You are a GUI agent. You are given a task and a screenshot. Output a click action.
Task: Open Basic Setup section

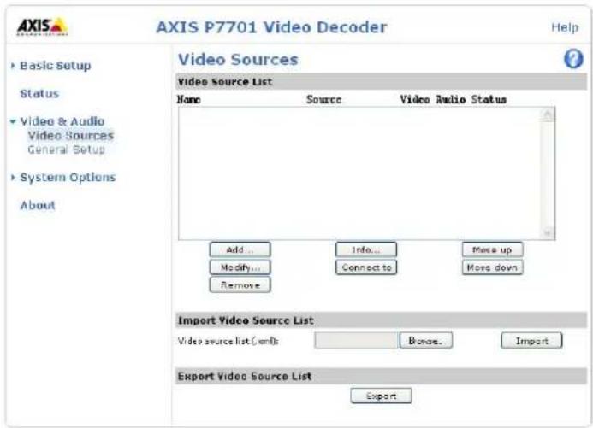click(x=56, y=66)
